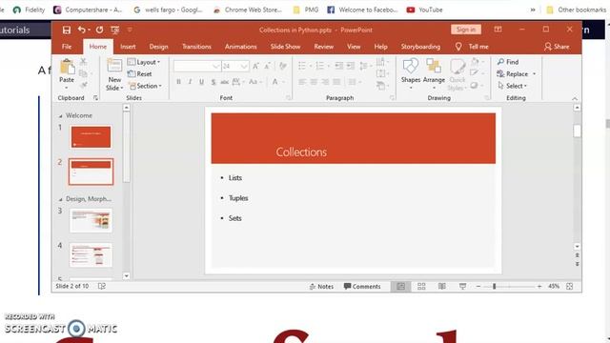The image size is (610, 343).
Task: Clear all formatting in Font group
Action: (x=283, y=66)
